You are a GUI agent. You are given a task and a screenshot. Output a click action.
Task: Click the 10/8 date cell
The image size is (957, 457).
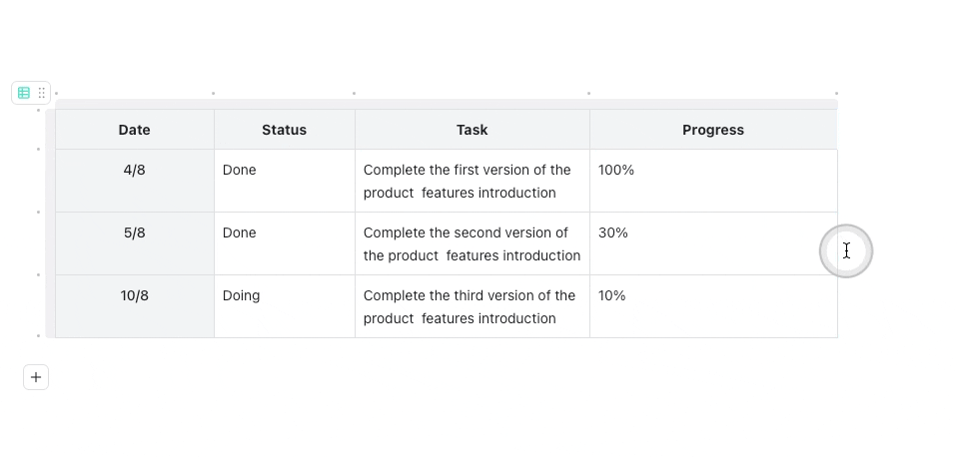[x=134, y=306]
